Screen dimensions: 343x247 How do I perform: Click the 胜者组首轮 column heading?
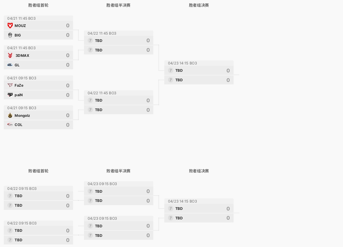pyautogui.click(x=38, y=5)
